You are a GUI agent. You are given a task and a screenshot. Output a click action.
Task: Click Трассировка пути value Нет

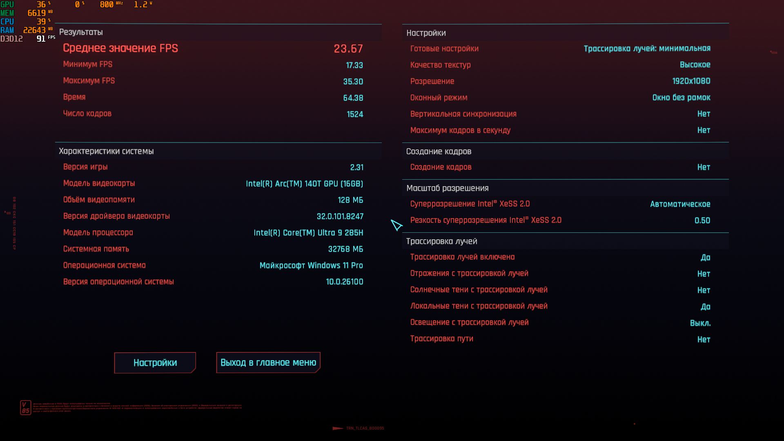click(x=704, y=339)
